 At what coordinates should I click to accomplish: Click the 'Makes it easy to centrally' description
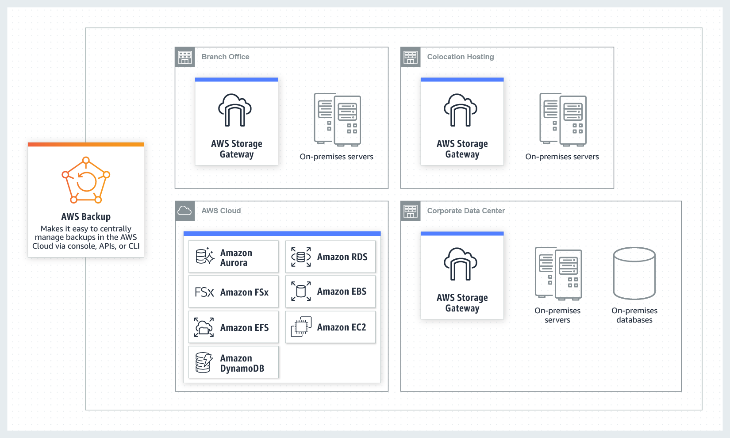[x=86, y=238]
